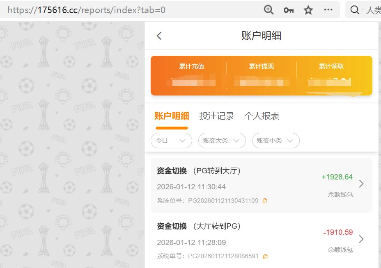The height and width of the screenshot is (268, 381).
Task: Click the zoom-in magnifier icon in address bar
Action: tap(269, 9)
